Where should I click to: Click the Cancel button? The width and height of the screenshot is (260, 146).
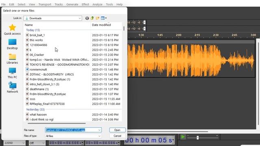pos(117,136)
